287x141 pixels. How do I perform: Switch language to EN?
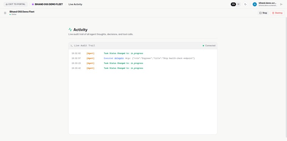[x=233, y=4]
